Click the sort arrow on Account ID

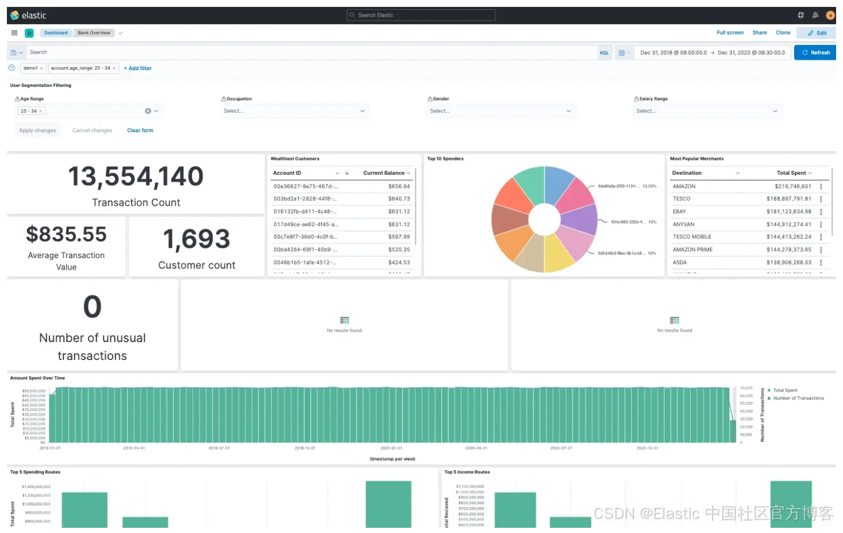(x=347, y=173)
